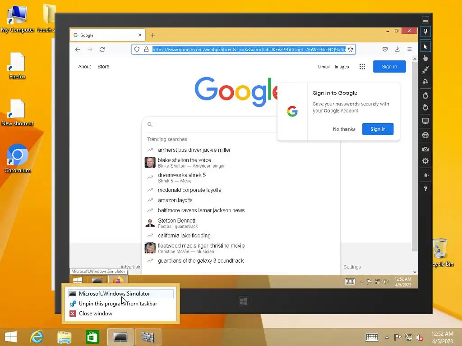462x346 pixels.
Task: Open the Firefox Downloads arrow
Action: 397,50
